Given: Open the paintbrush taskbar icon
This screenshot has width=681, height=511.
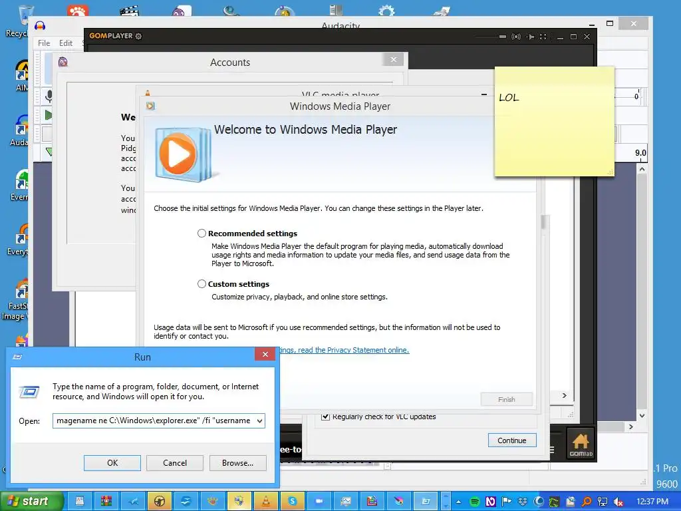Looking at the screenshot, I should (x=399, y=502).
